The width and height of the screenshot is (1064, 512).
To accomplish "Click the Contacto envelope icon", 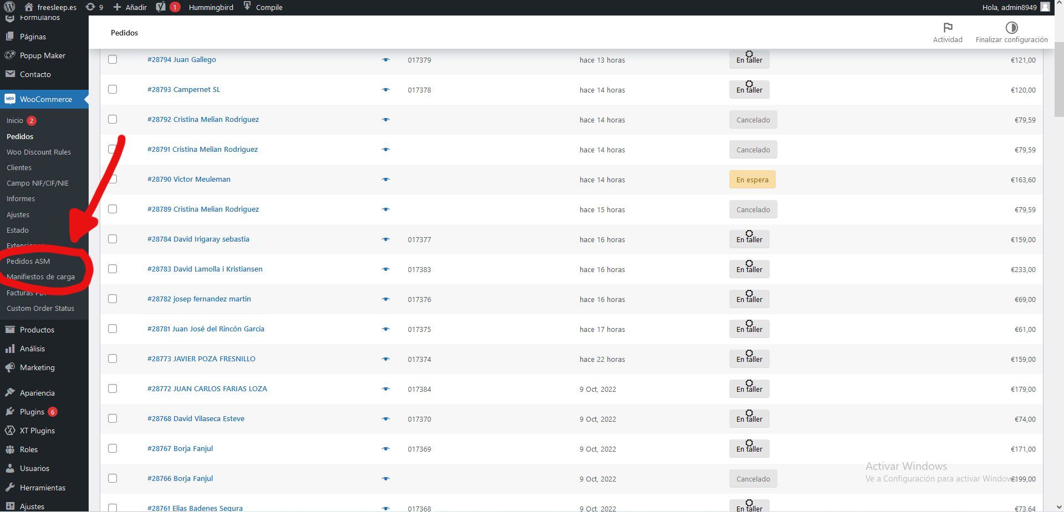I will (x=9, y=74).
